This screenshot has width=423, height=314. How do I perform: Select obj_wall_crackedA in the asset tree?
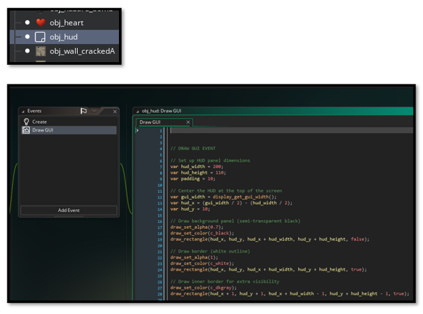click(82, 51)
